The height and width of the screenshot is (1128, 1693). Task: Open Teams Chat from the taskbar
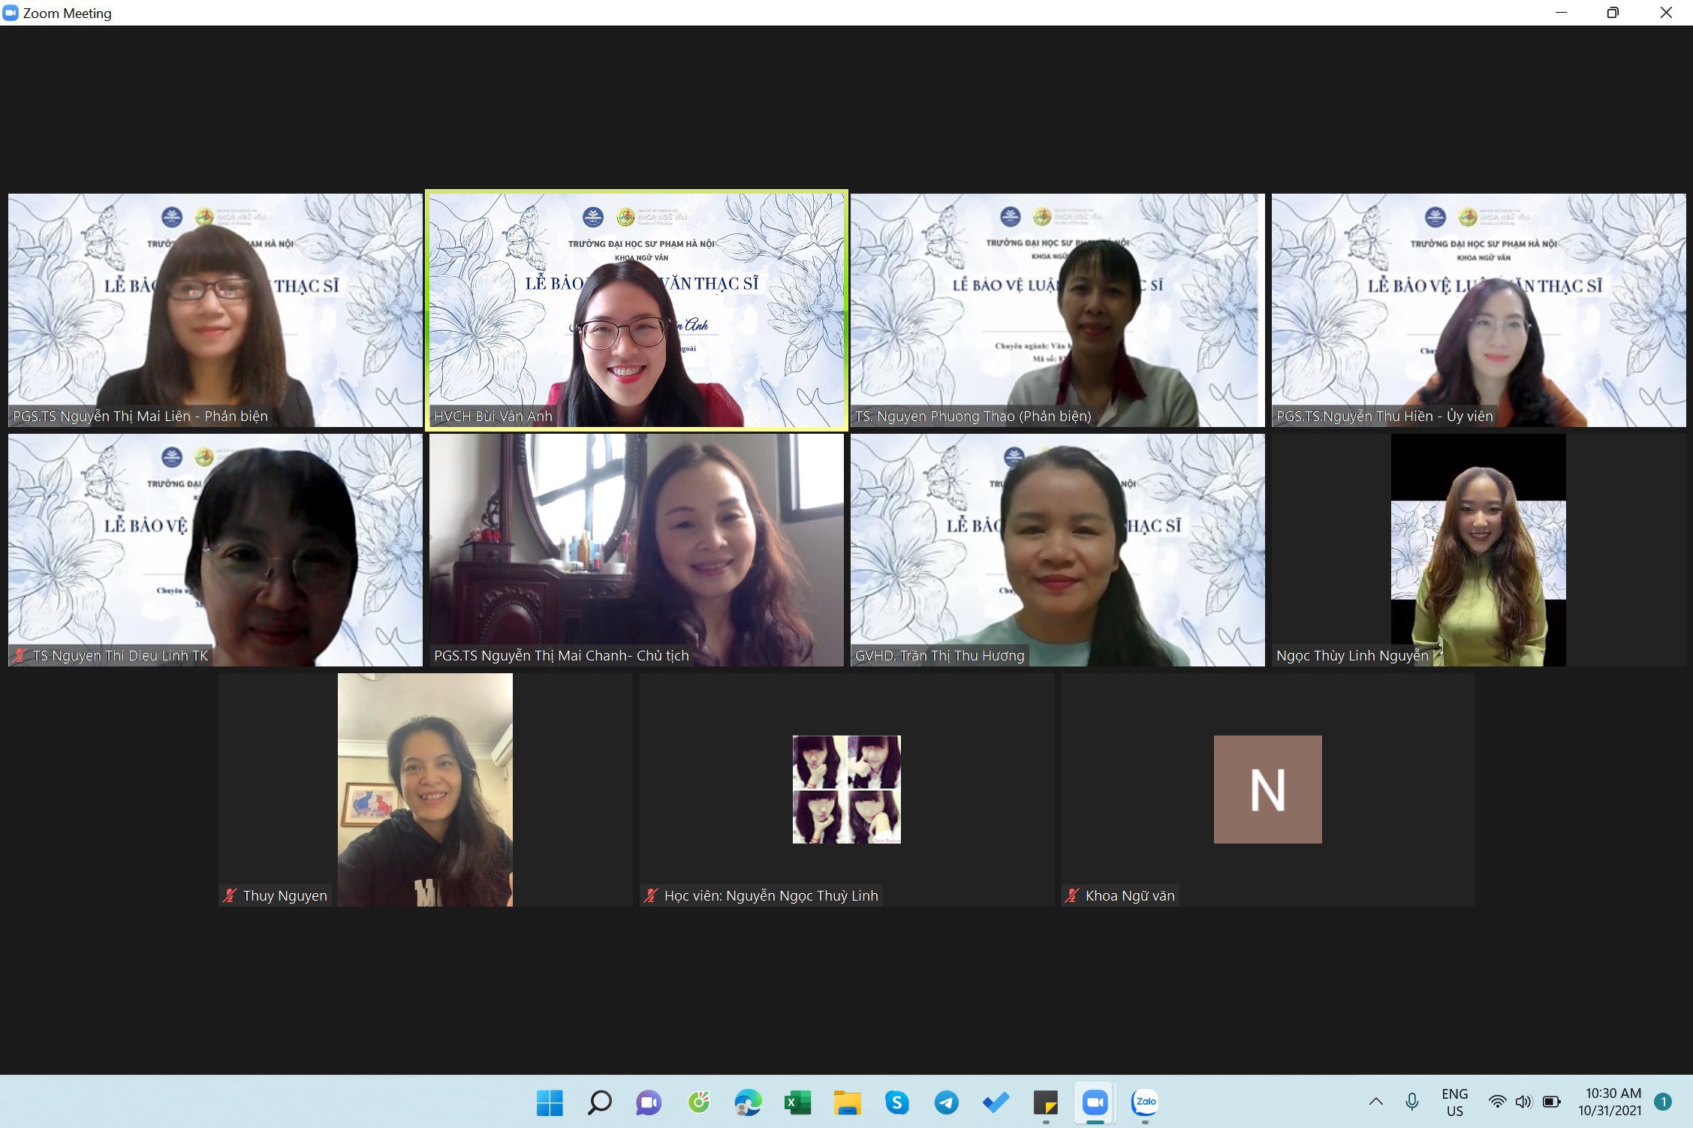tap(649, 1102)
